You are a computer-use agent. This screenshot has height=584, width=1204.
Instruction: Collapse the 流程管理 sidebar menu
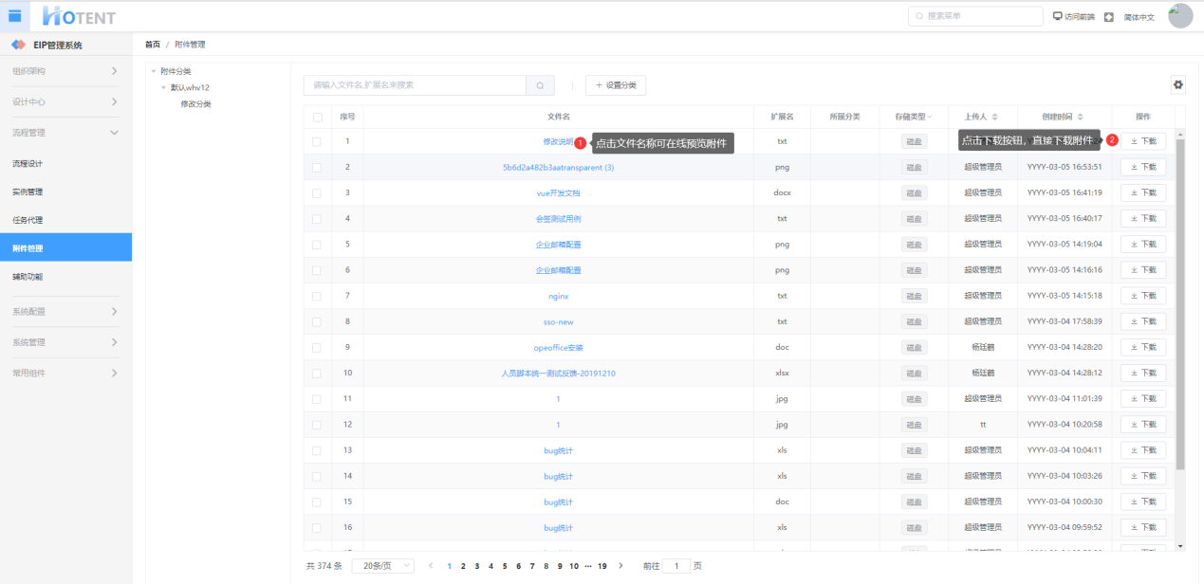(65, 133)
